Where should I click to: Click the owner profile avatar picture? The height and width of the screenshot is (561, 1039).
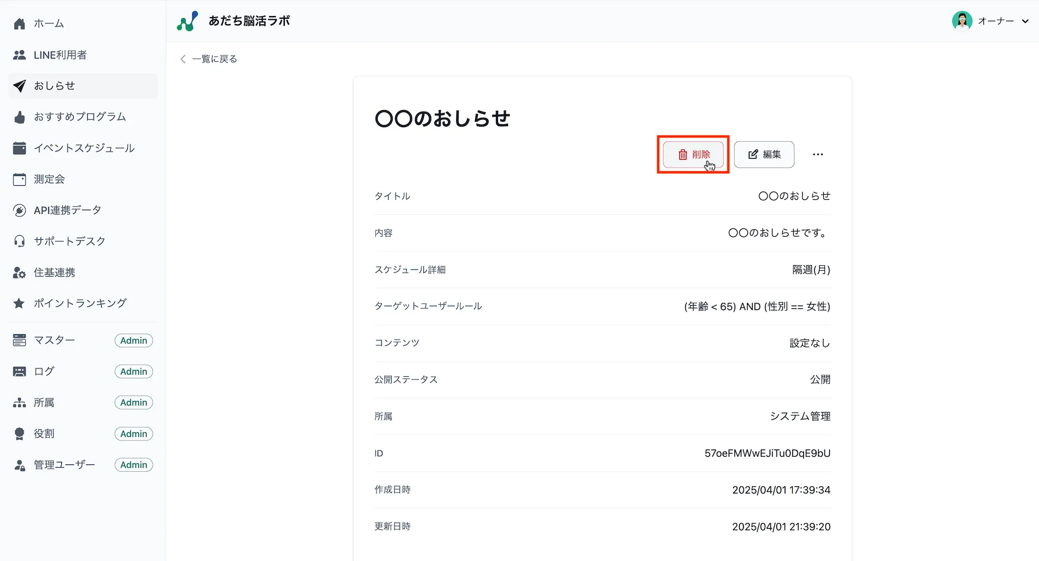pos(962,21)
